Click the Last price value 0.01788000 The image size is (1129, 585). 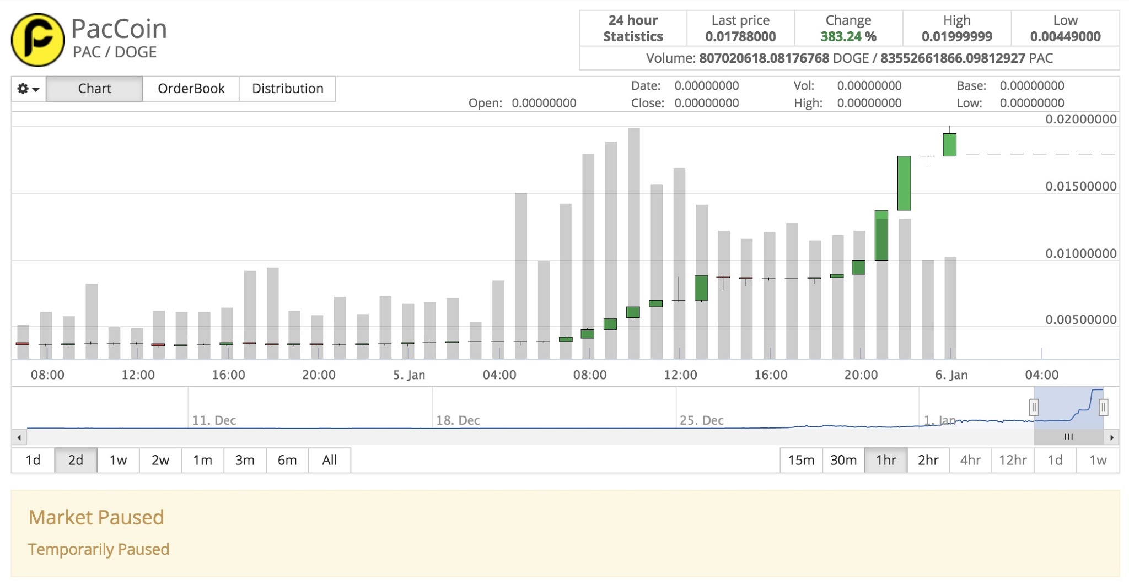click(740, 37)
